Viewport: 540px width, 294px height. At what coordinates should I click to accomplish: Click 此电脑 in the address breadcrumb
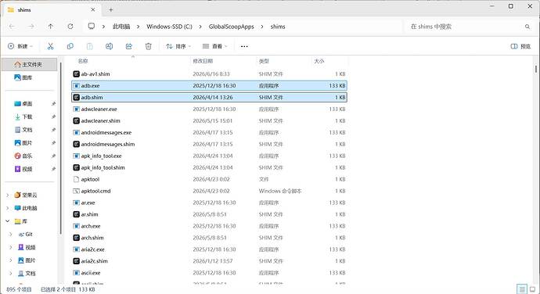click(121, 27)
